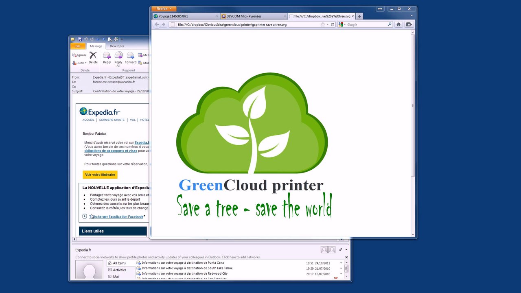Viewport: 521px width, 293px height.
Task: Close the Voyage 11466867871 tab
Action: pos(217,16)
